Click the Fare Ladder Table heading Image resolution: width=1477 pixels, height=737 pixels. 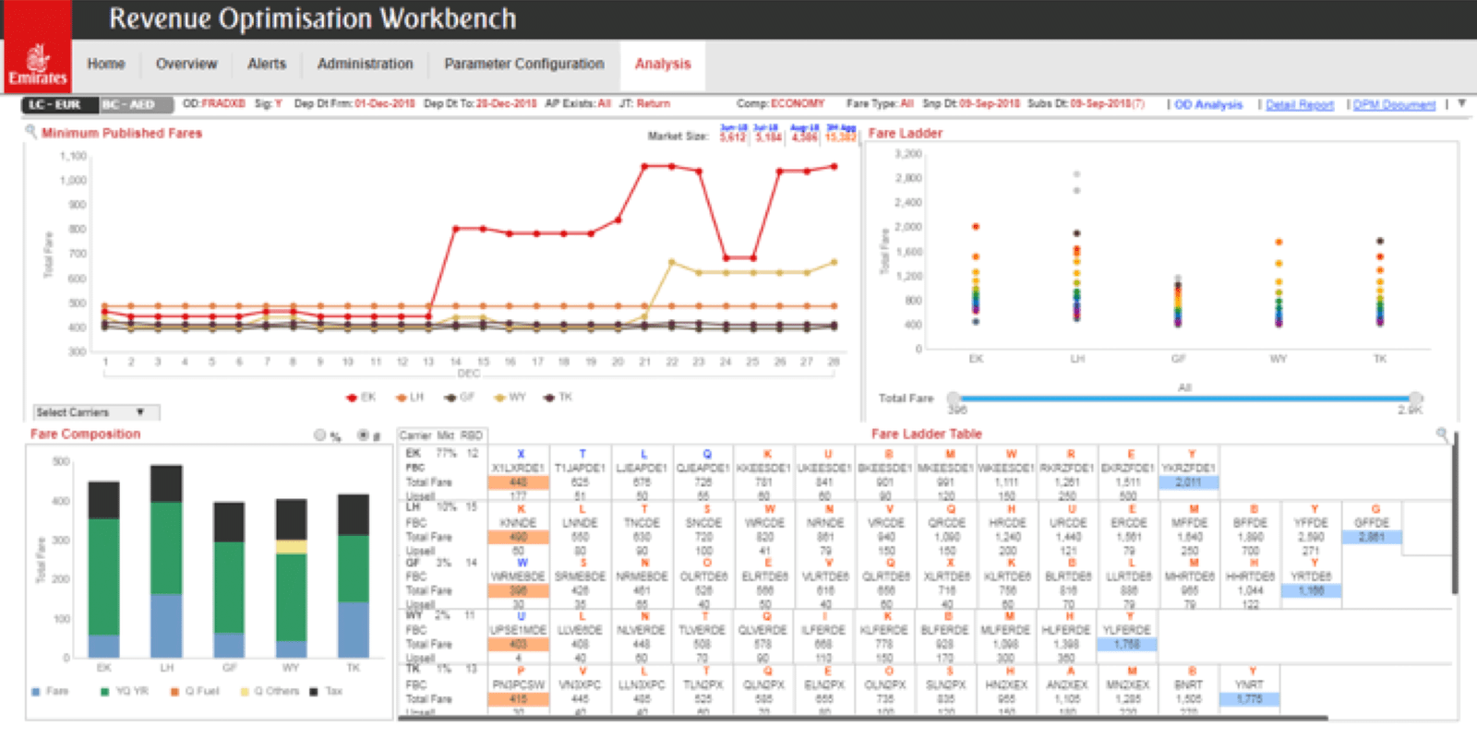(x=926, y=434)
